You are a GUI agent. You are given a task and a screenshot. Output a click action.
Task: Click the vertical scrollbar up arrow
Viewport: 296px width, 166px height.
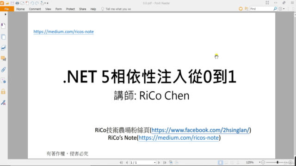295,14
